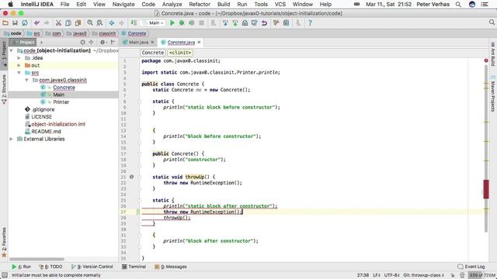Expand the out folder

[19, 65]
